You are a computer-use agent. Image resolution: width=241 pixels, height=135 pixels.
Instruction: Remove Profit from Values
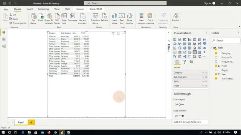206,86
